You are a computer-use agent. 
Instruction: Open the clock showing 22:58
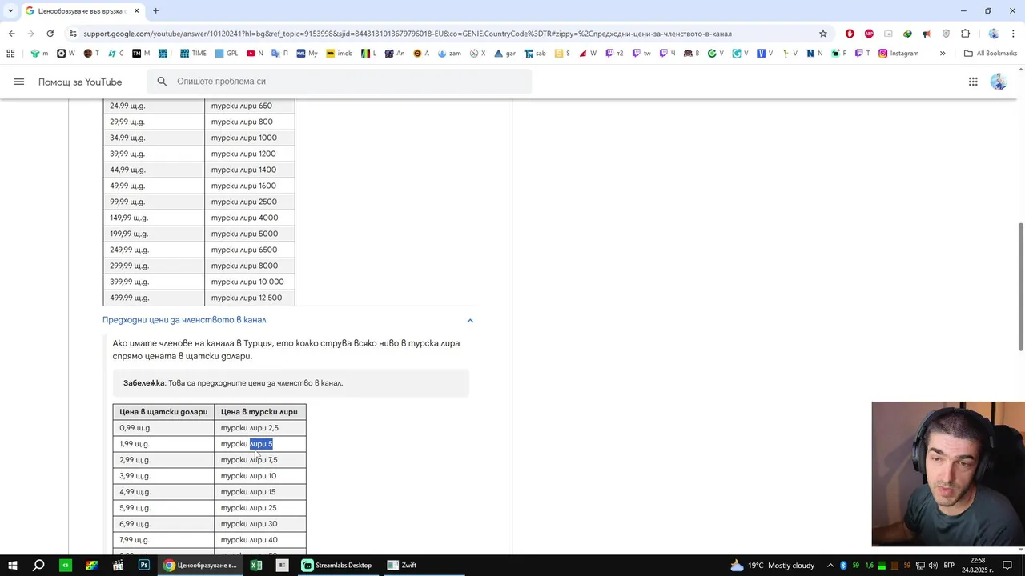tap(977, 566)
